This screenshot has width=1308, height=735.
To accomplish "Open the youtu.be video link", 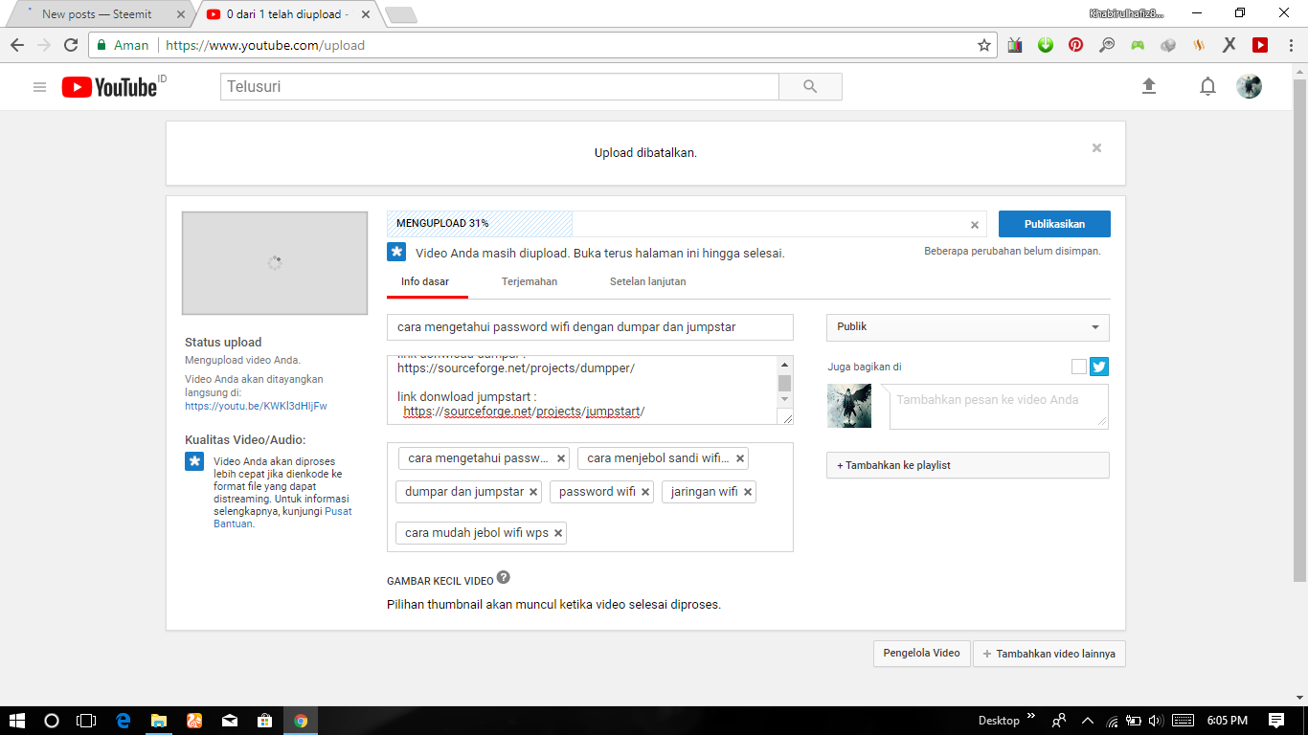I will (x=256, y=406).
